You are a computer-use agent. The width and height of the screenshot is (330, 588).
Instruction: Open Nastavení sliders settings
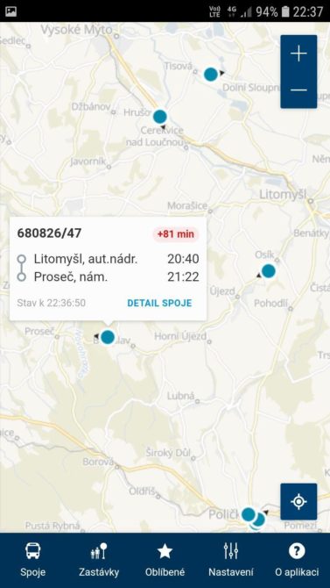pos(231,560)
